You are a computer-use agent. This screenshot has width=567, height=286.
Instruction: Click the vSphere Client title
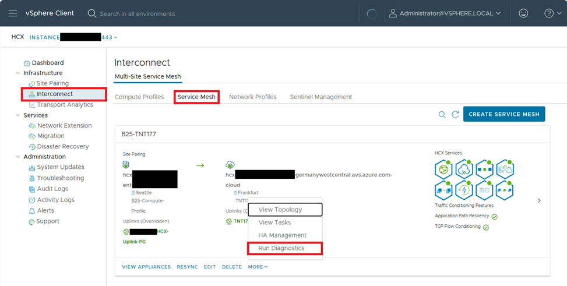point(50,13)
